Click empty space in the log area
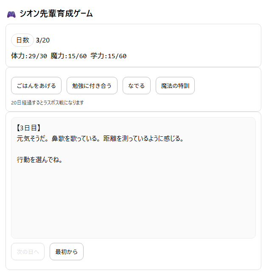This screenshot has height=273, width=266. pos(133,200)
